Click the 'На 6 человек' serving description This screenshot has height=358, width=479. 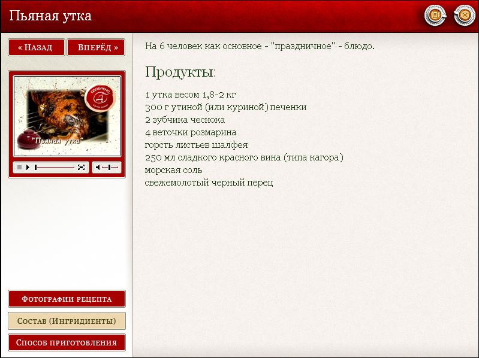(x=260, y=46)
